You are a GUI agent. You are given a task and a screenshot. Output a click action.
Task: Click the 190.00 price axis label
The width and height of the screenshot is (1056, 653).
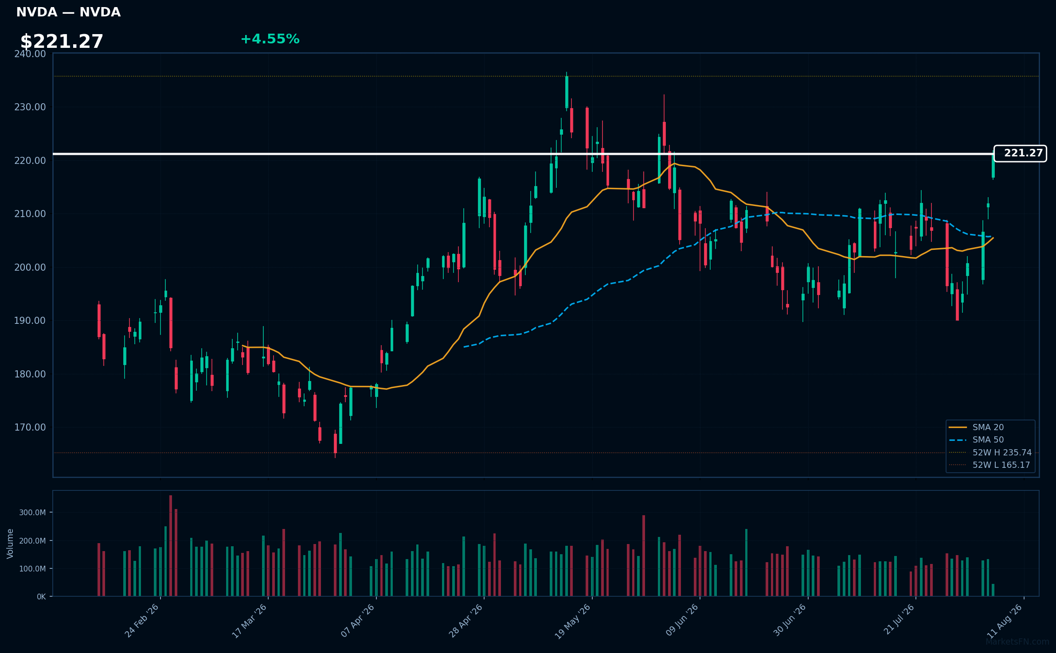30,321
